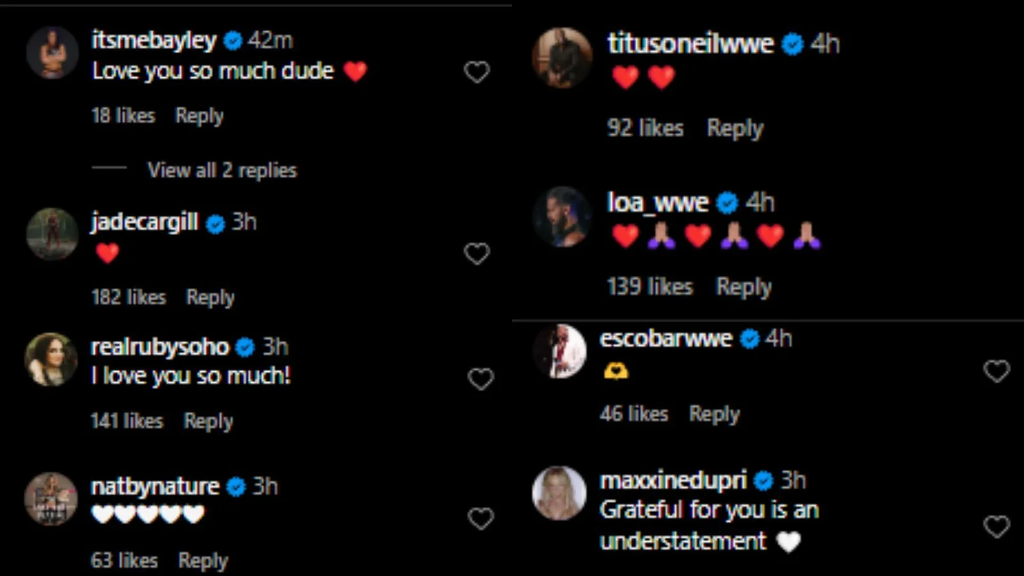Open maxxinedupri's profile avatar
Image resolution: width=1024 pixels, height=576 pixels.
pyautogui.click(x=559, y=493)
